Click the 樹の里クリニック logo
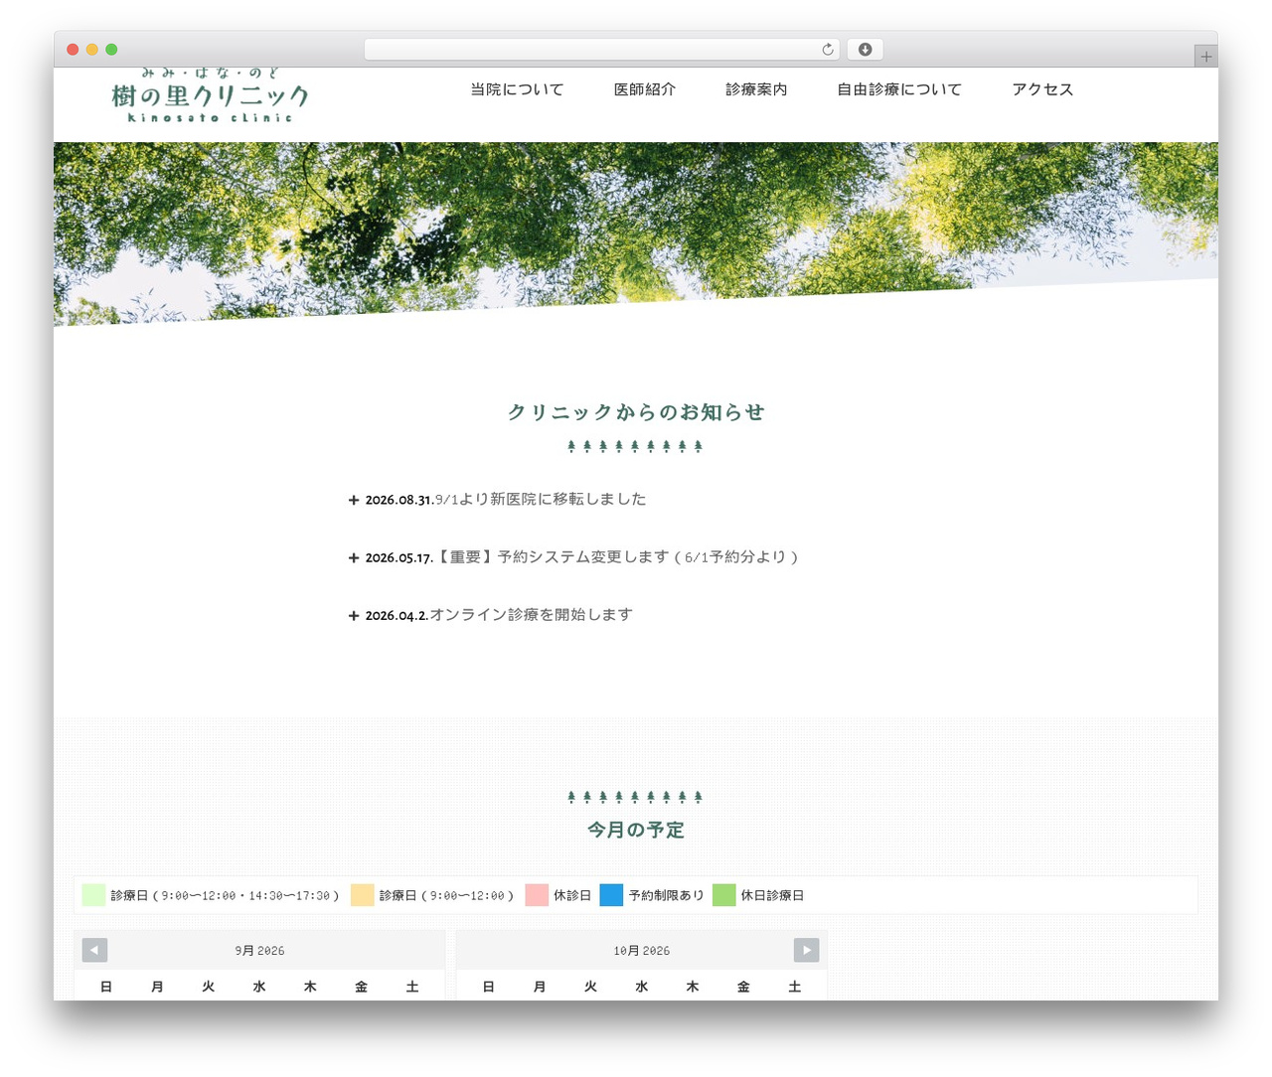 click(210, 96)
